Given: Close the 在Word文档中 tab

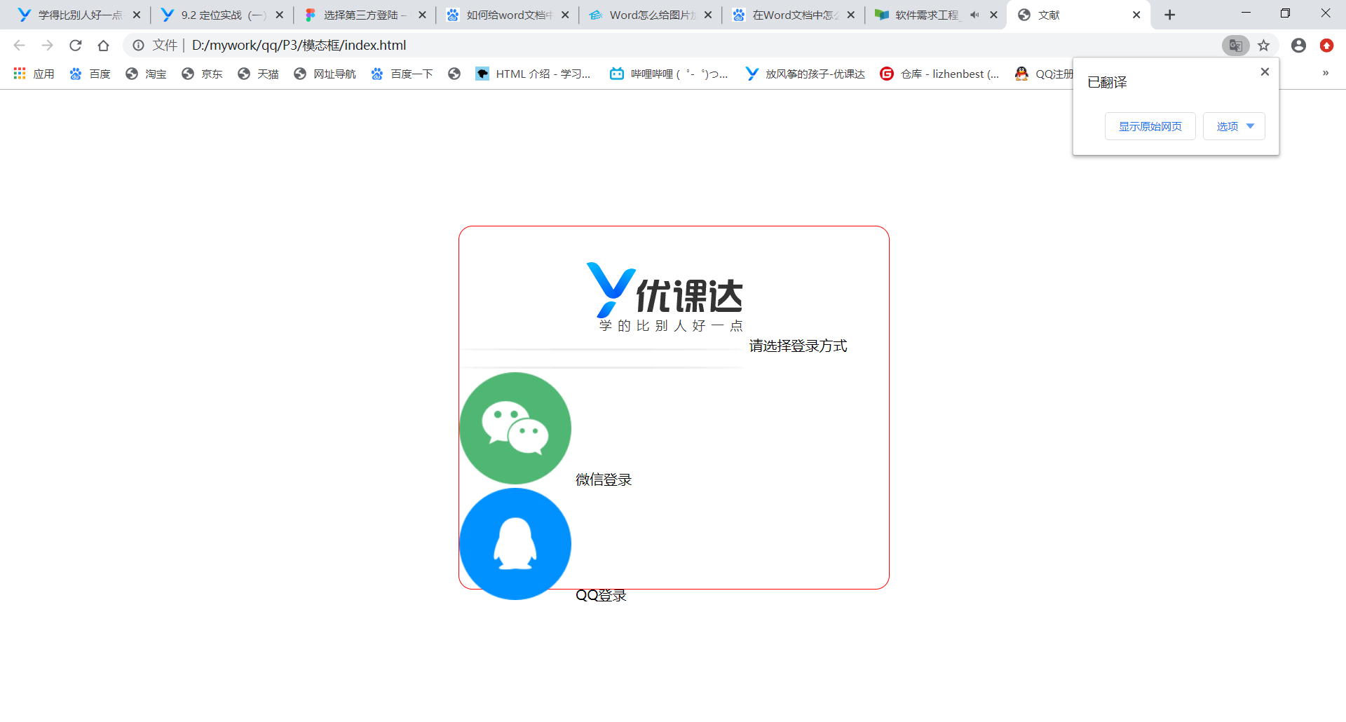Looking at the screenshot, I should point(851,15).
